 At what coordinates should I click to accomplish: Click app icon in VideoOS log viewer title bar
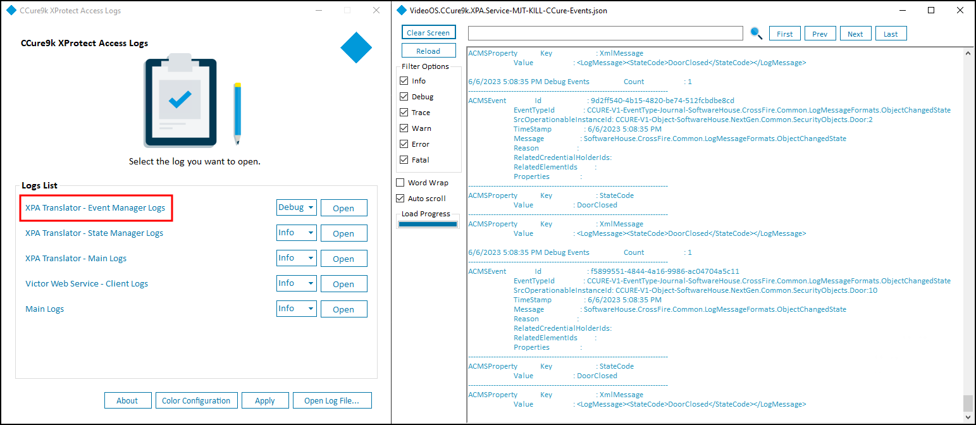point(401,10)
